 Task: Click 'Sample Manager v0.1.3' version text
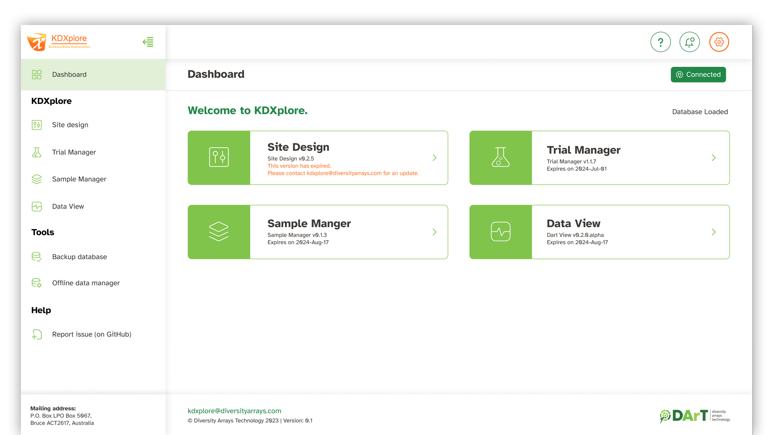click(x=297, y=235)
